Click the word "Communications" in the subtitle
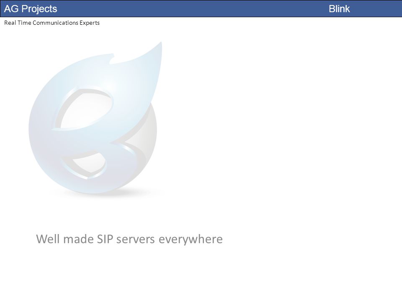Screen dimensions: 402x302 [x=55, y=23]
